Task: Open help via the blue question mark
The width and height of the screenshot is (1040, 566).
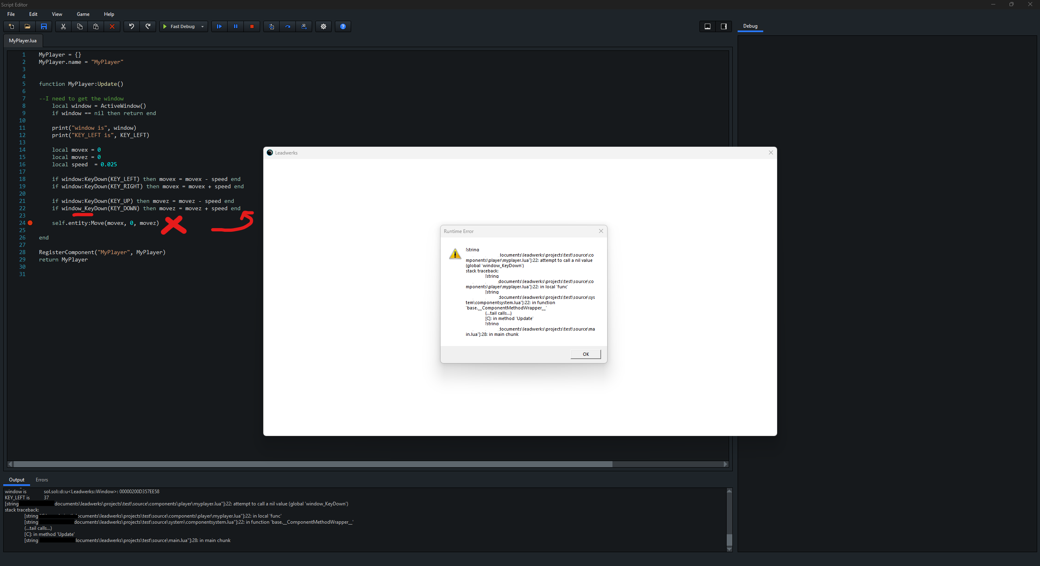Action: [x=343, y=26]
